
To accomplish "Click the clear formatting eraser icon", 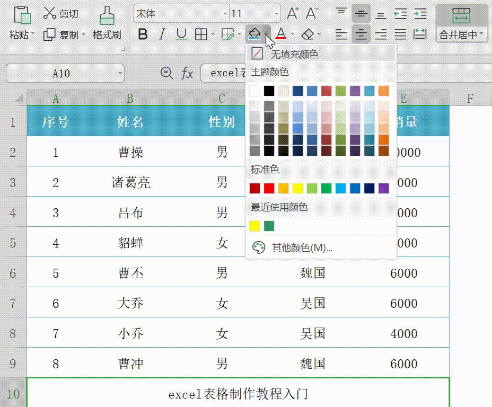I will pyautogui.click(x=306, y=33).
